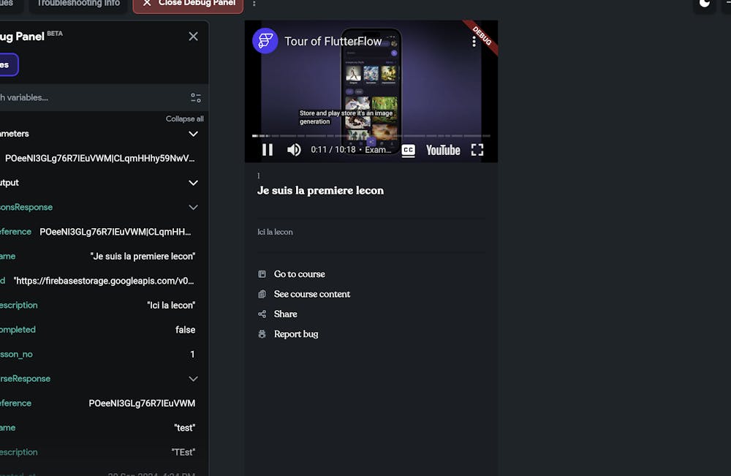This screenshot has width=731, height=476.
Task: Select course description value "TEst"
Action: coord(183,452)
